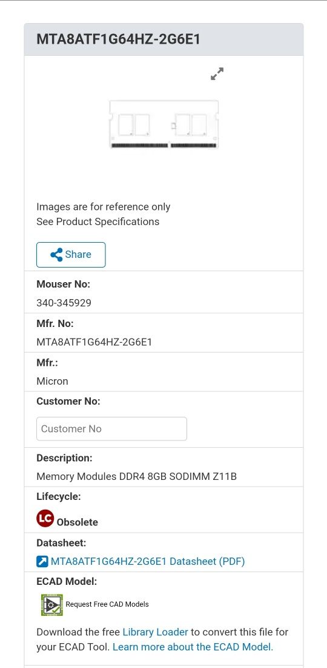Click the green ECAD model chip icon
327x668 pixels.
coord(52,604)
